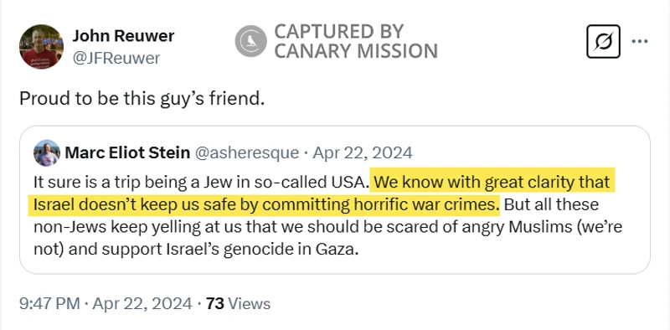The width and height of the screenshot is (670, 330).
Task: Click Marc Eliot Stein's small avatar
Action: pos(47,153)
